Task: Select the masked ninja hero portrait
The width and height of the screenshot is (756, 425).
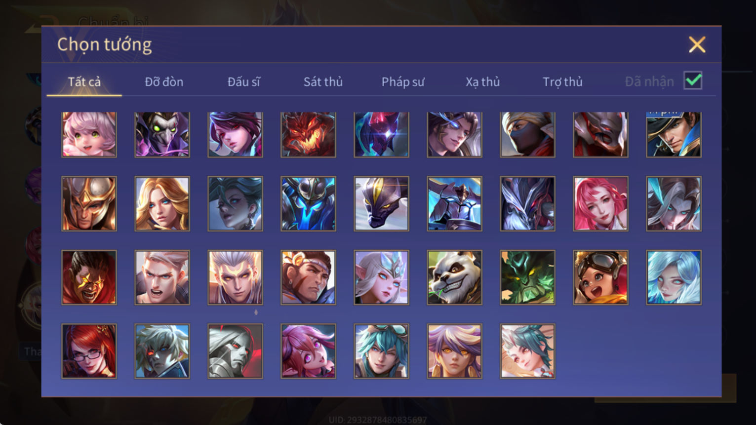Action: (527, 134)
